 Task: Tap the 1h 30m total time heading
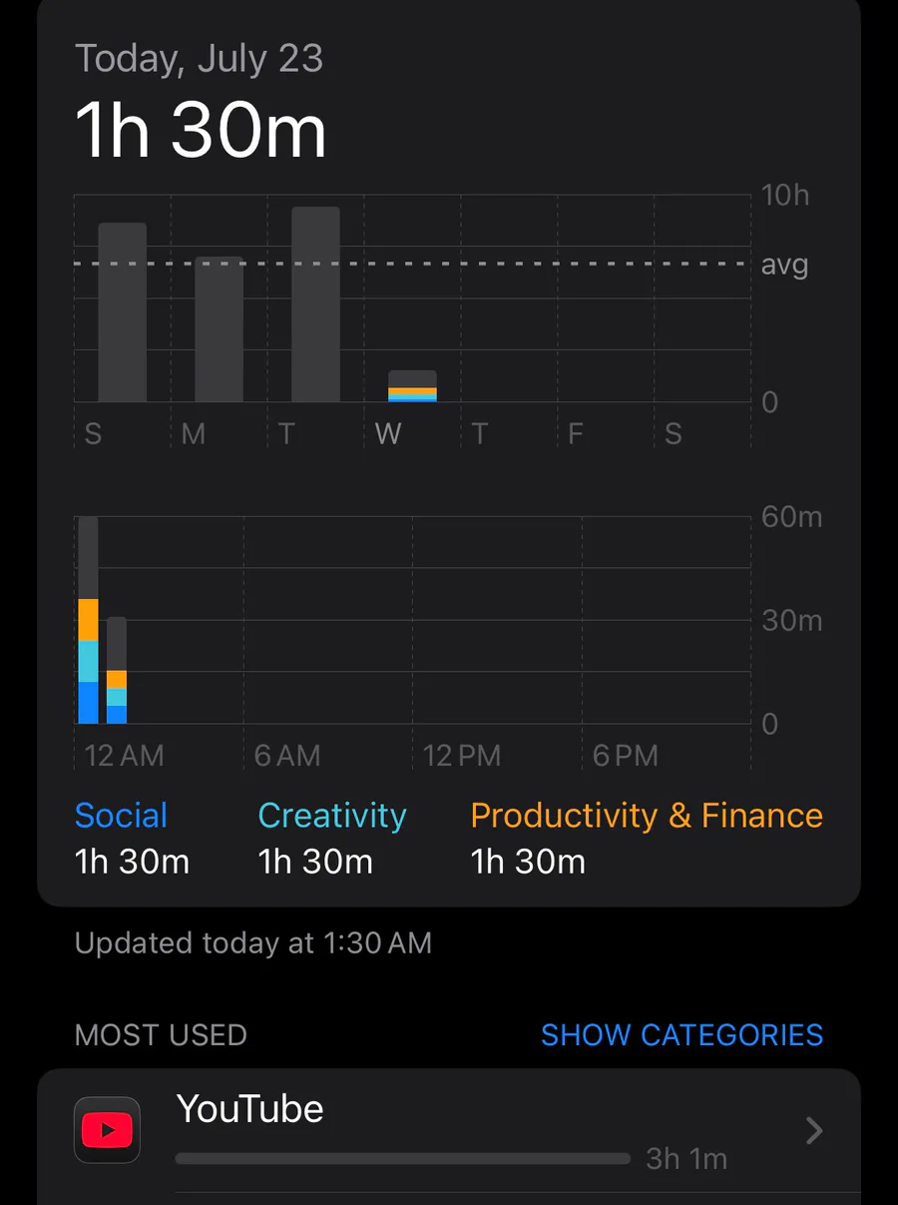(x=201, y=131)
